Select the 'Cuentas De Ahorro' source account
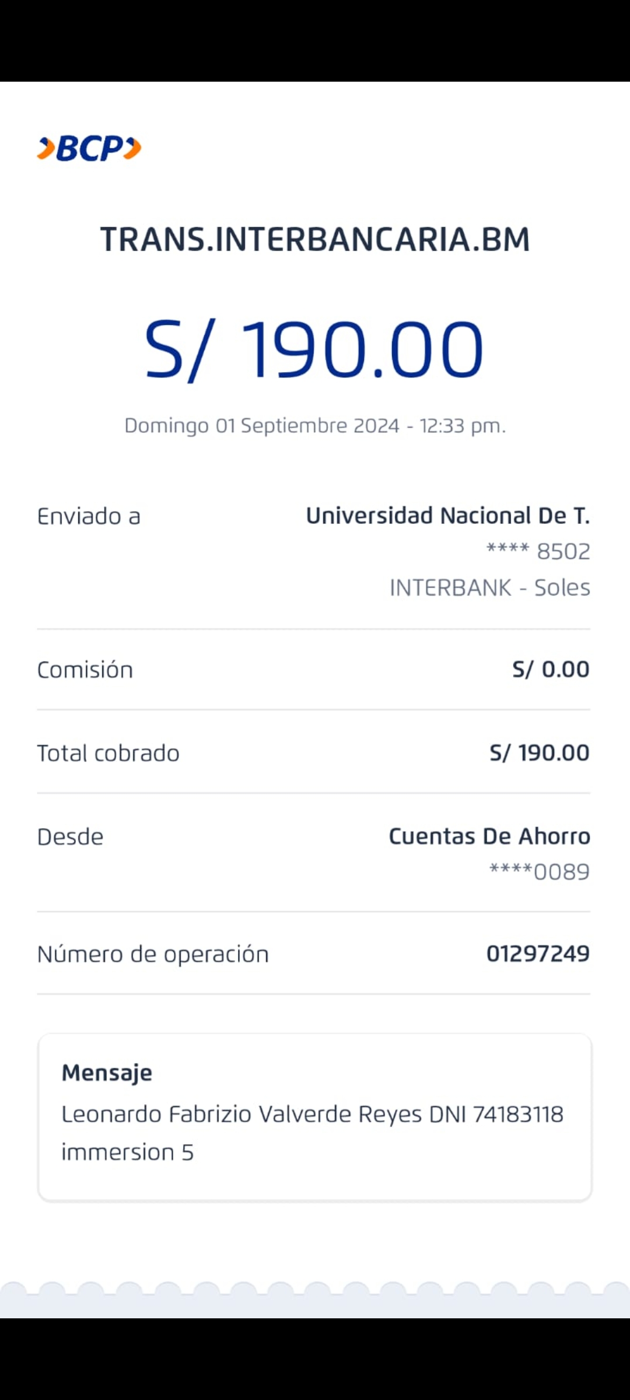 [x=489, y=836]
